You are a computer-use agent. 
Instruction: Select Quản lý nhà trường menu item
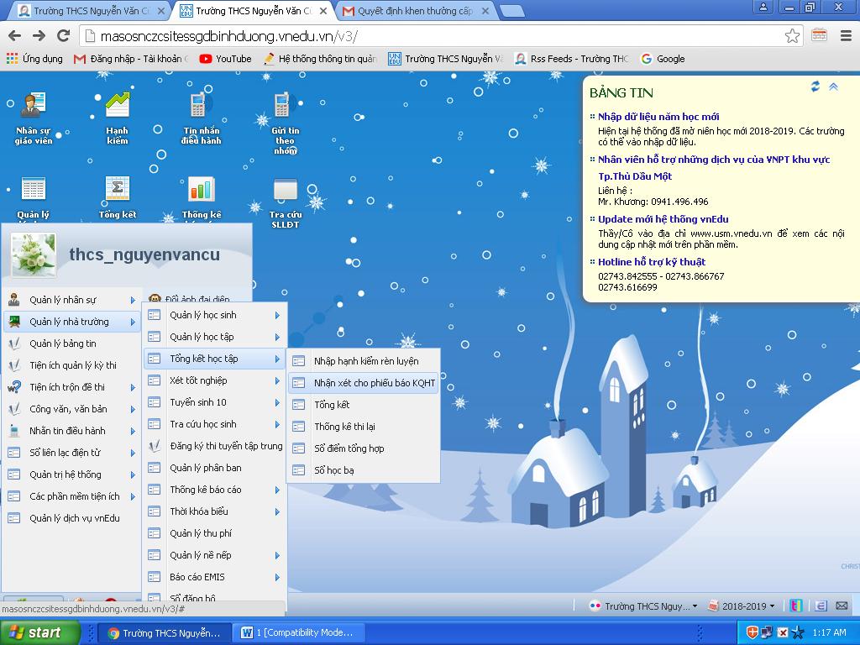pos(71,322)
